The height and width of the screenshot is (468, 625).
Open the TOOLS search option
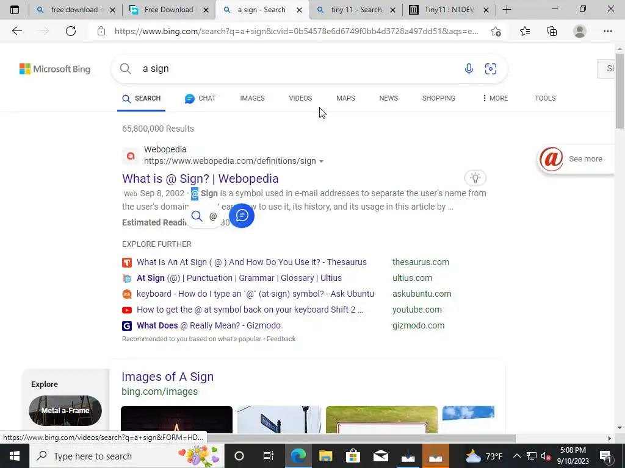click(545, 98)
